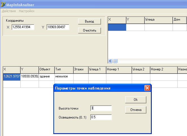Image resolution: width=187 pixels, height=136 pixels.
Task: Click the Y column header in lower table
Action: 30,70
